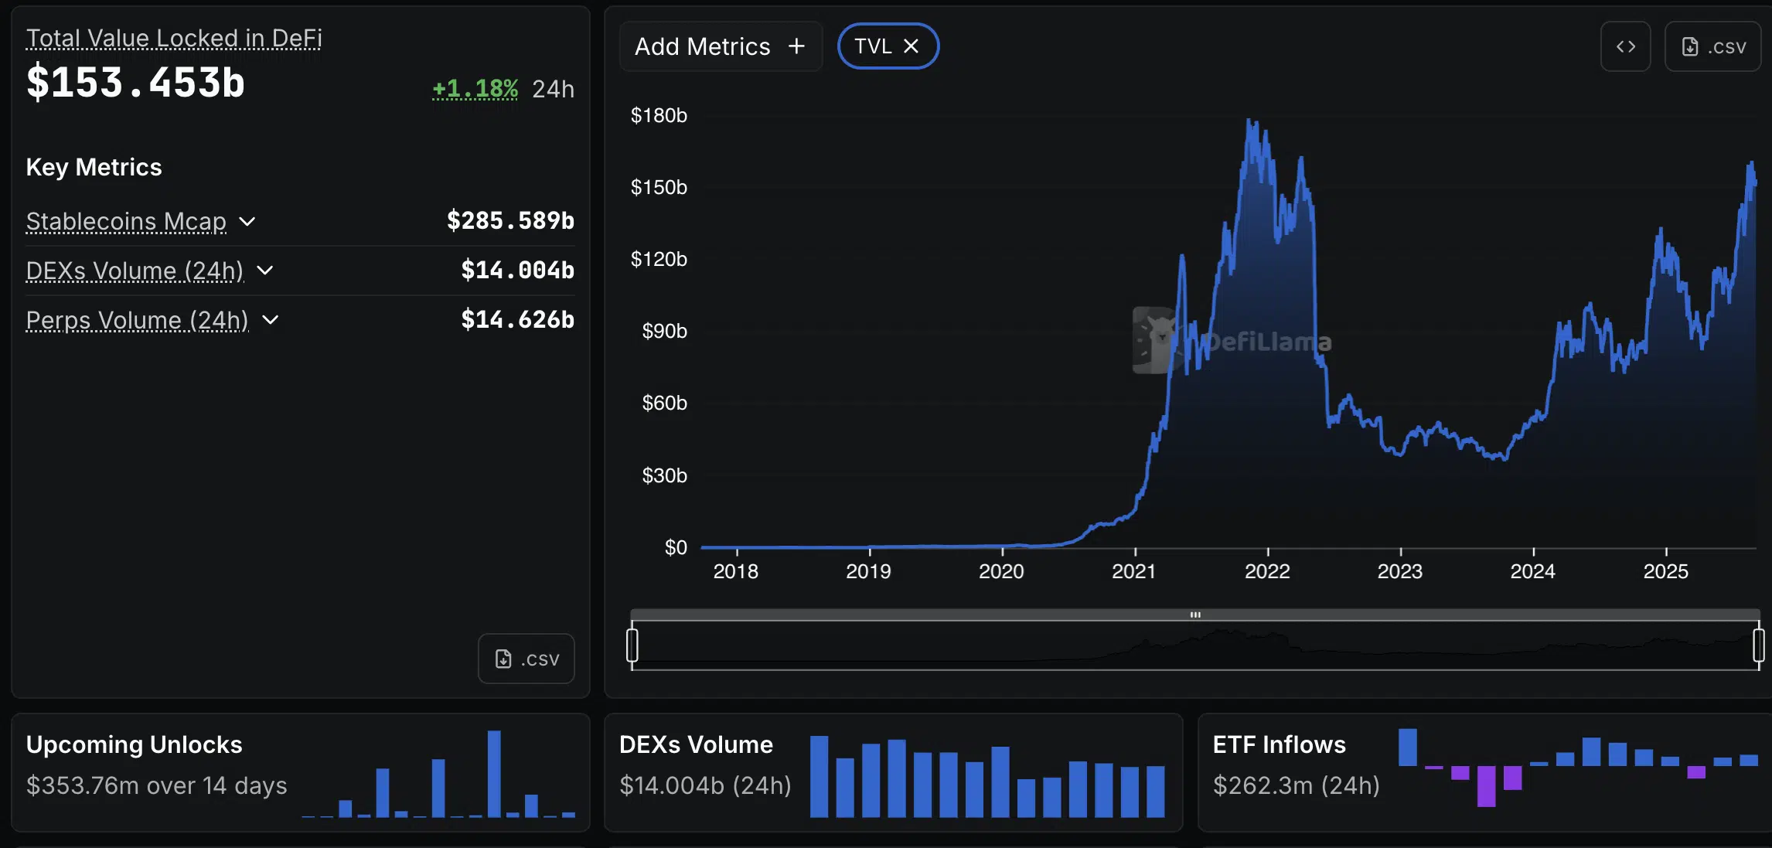Download key metrics with the left panel .csv button
The width and height of the screenshot is (1772, 848).
[x=526, y=659]
